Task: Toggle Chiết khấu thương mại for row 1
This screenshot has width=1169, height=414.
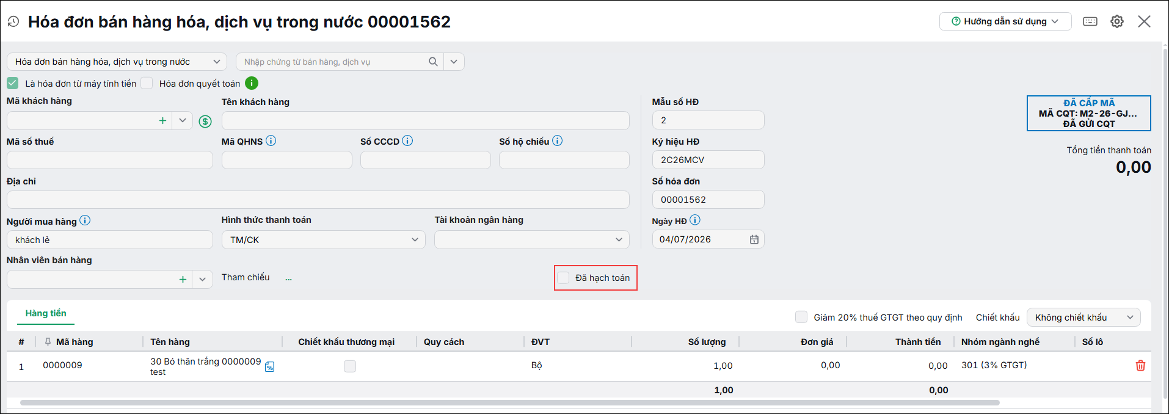Action: point(350,366)
